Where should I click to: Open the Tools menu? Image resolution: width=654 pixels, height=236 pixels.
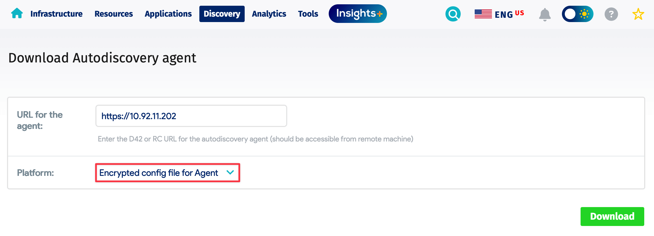308,14
